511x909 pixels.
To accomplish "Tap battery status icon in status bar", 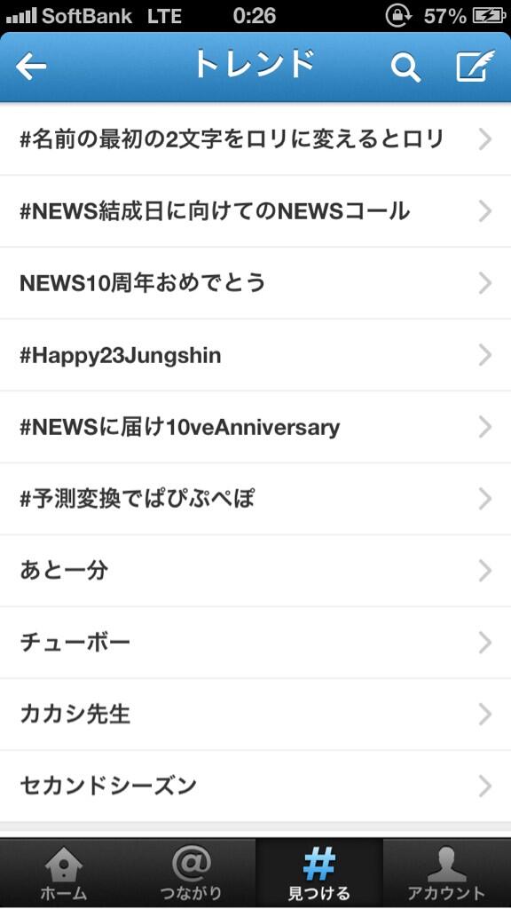I will click(490, 16).
